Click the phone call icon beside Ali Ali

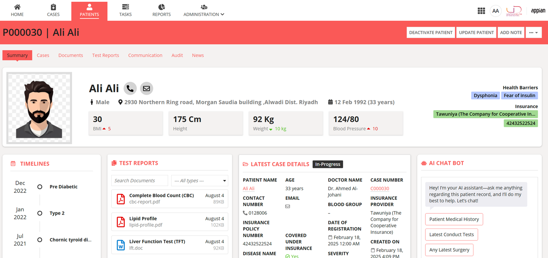click(x=130, y=88)
